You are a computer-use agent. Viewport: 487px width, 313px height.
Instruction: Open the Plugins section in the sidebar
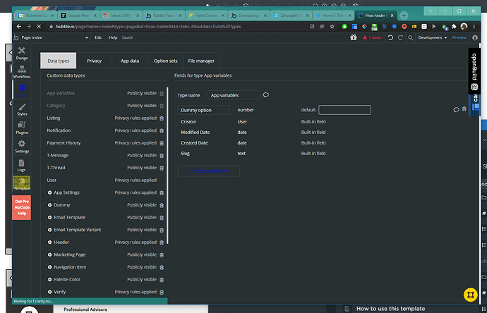22,128
